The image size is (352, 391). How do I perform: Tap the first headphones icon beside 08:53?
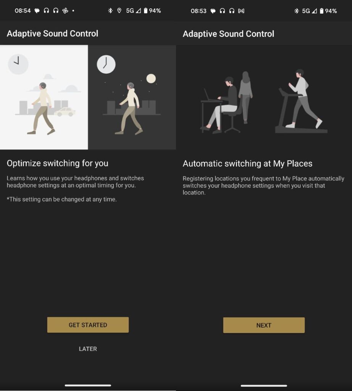click(222, 11)
